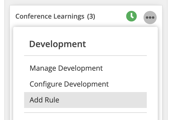Click the highlighted Add Rule item
This screenshot has height=120, width=172.
[85, 100]
